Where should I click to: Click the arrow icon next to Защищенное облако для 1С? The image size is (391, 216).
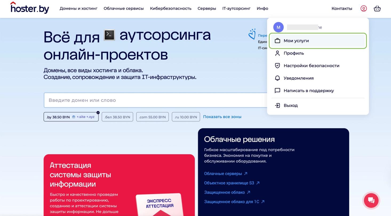click(x=263, y=202)
